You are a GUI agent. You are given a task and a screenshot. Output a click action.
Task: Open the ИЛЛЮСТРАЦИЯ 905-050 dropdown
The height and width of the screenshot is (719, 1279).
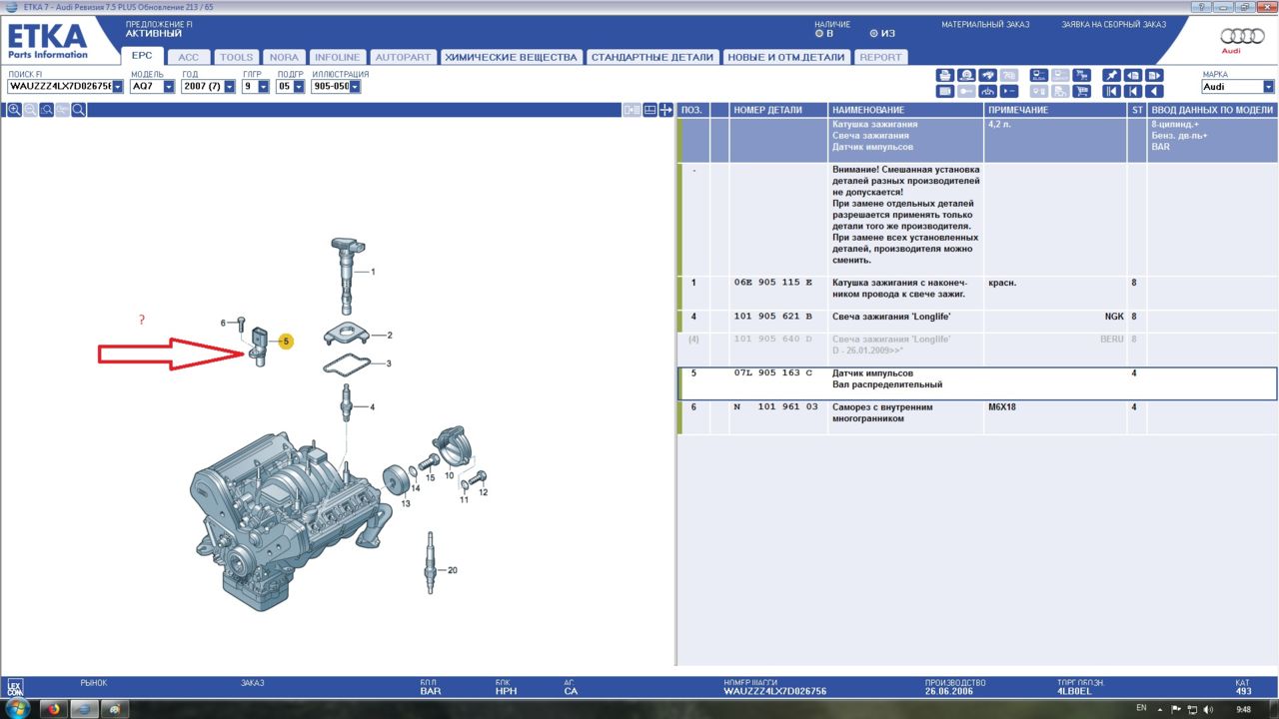[x=356, y=87]
